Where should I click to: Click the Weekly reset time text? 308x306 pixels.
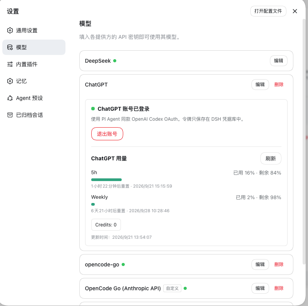point(130,211)
